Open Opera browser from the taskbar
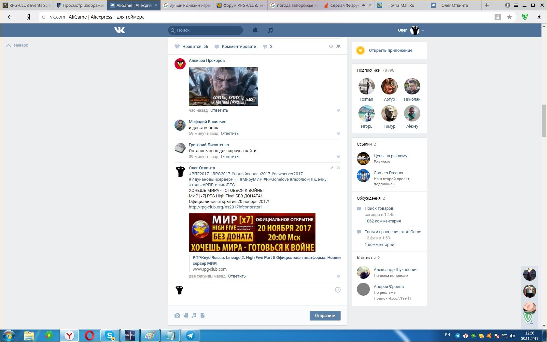547x342 pixels. [89, 335]
